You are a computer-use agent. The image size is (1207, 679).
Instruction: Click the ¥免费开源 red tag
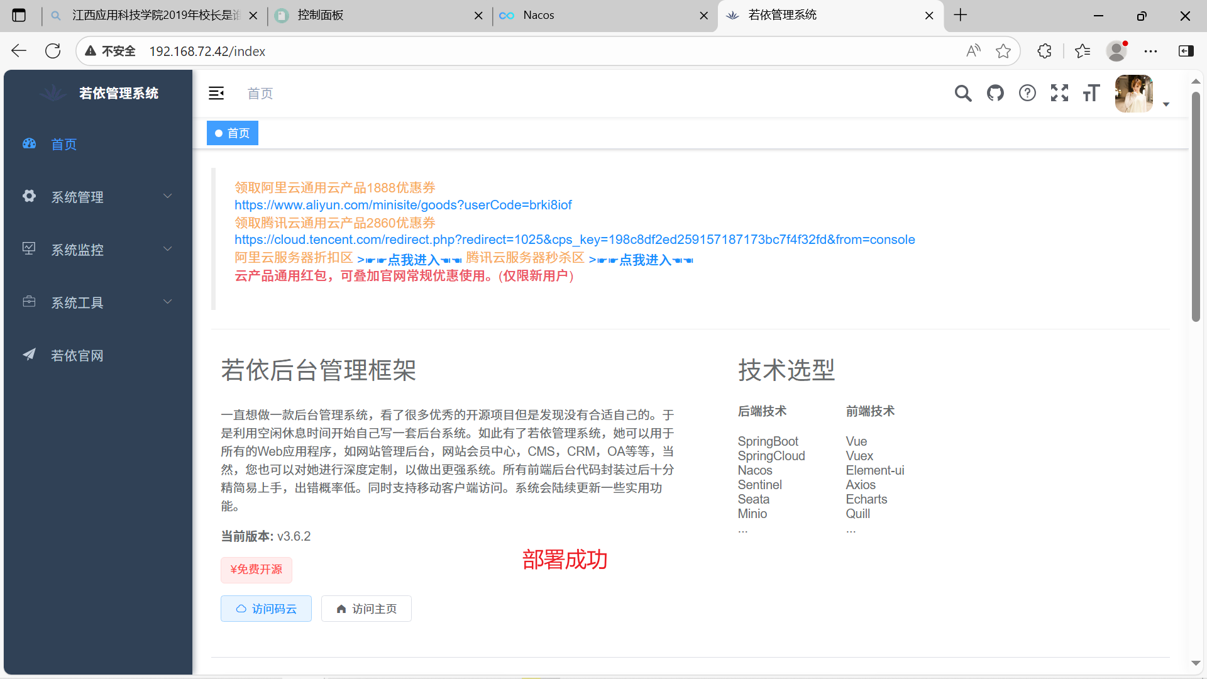click(x=256, y=570)
